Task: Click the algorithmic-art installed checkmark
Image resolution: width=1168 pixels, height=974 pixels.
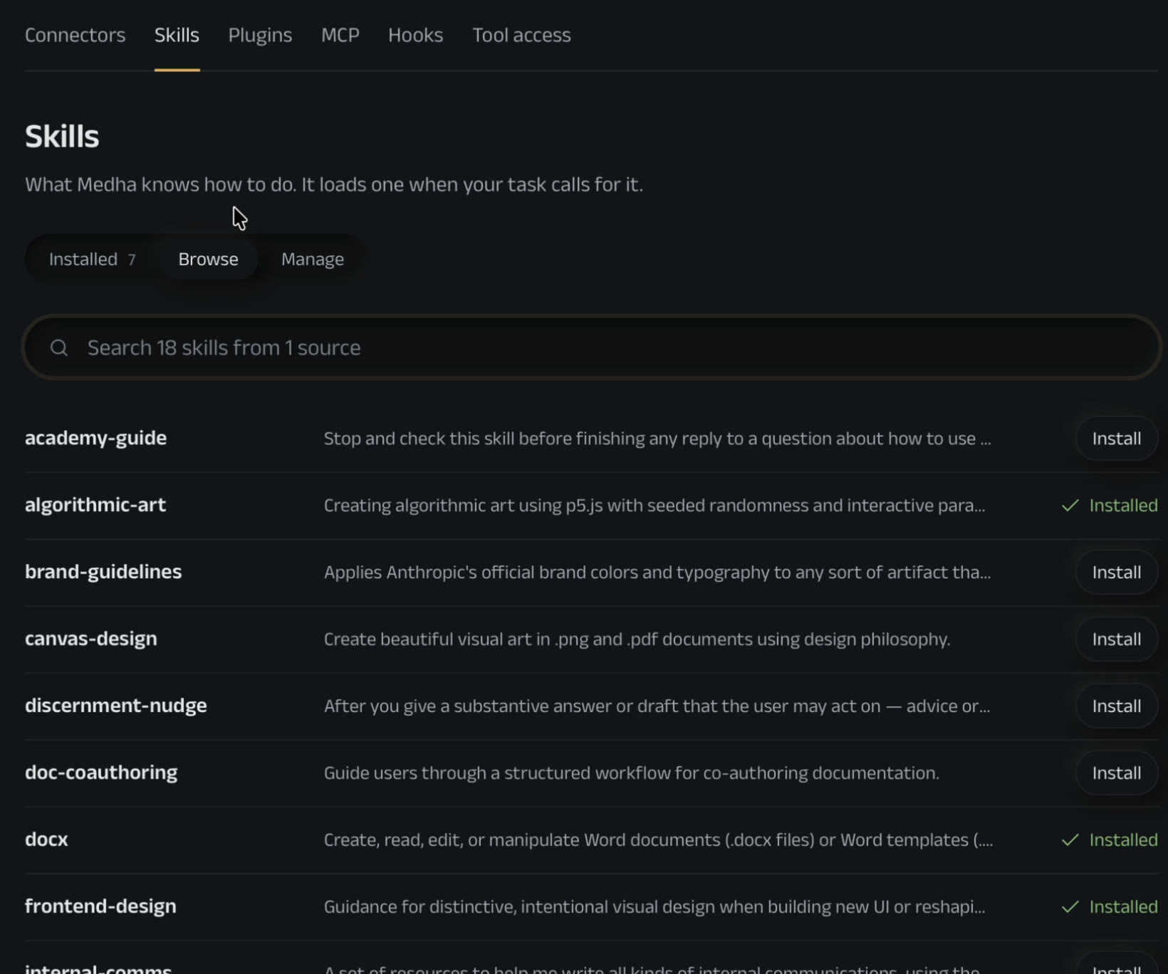Action: [x=1070, y=506]
